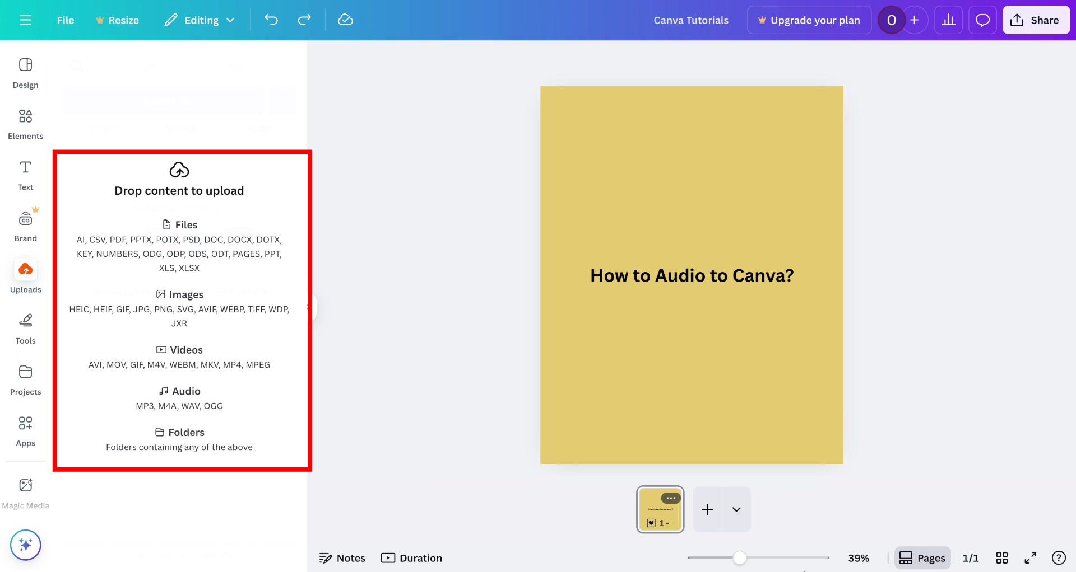Select the Text sidebar icon

[x=25, y=175]
